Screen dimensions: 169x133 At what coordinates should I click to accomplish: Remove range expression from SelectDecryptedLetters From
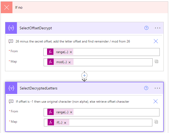point(71,112)
